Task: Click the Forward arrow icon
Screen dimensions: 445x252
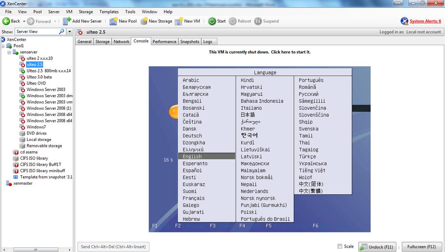Action: point(31,21)
